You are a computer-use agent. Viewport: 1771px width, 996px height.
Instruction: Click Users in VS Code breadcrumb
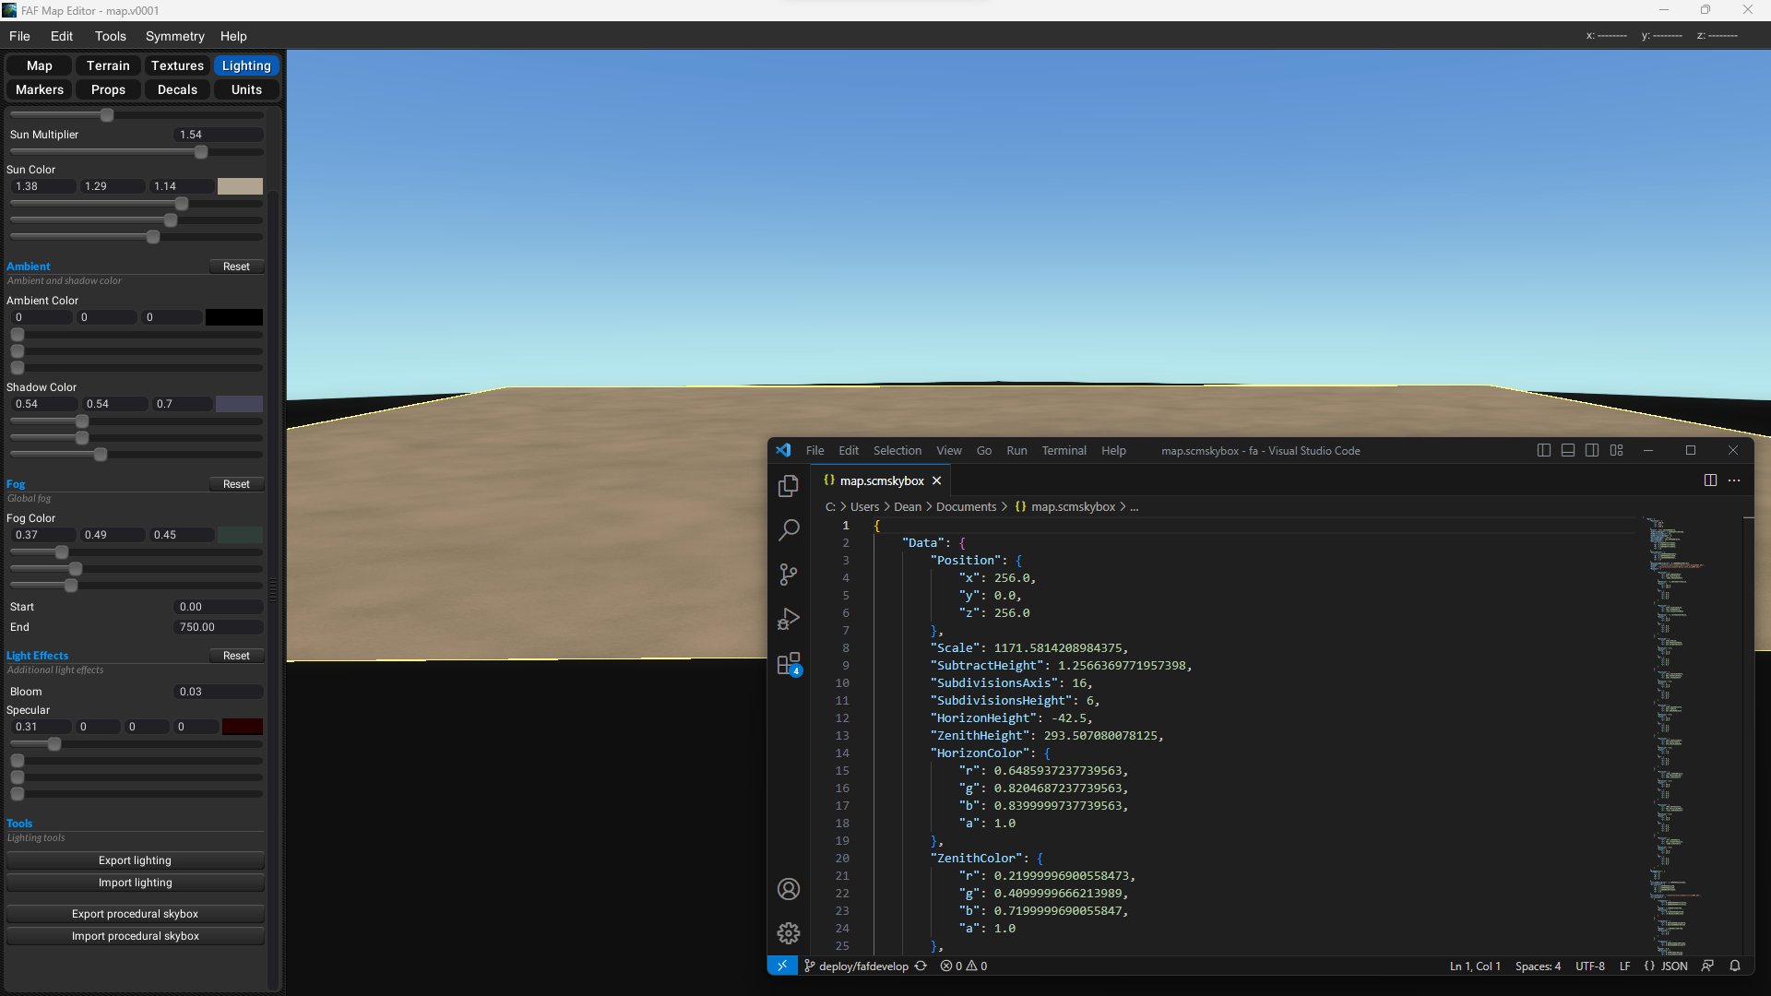(x=864, y=506)
